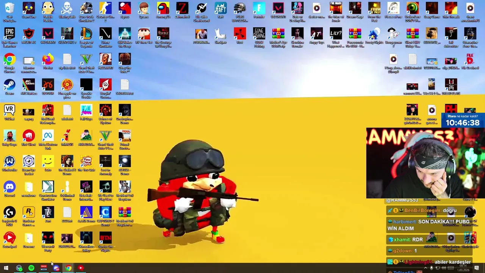Launch Counter-Strike 2 desktop shortcut
The height and width of the screenshot is (273, 485).
105,12
